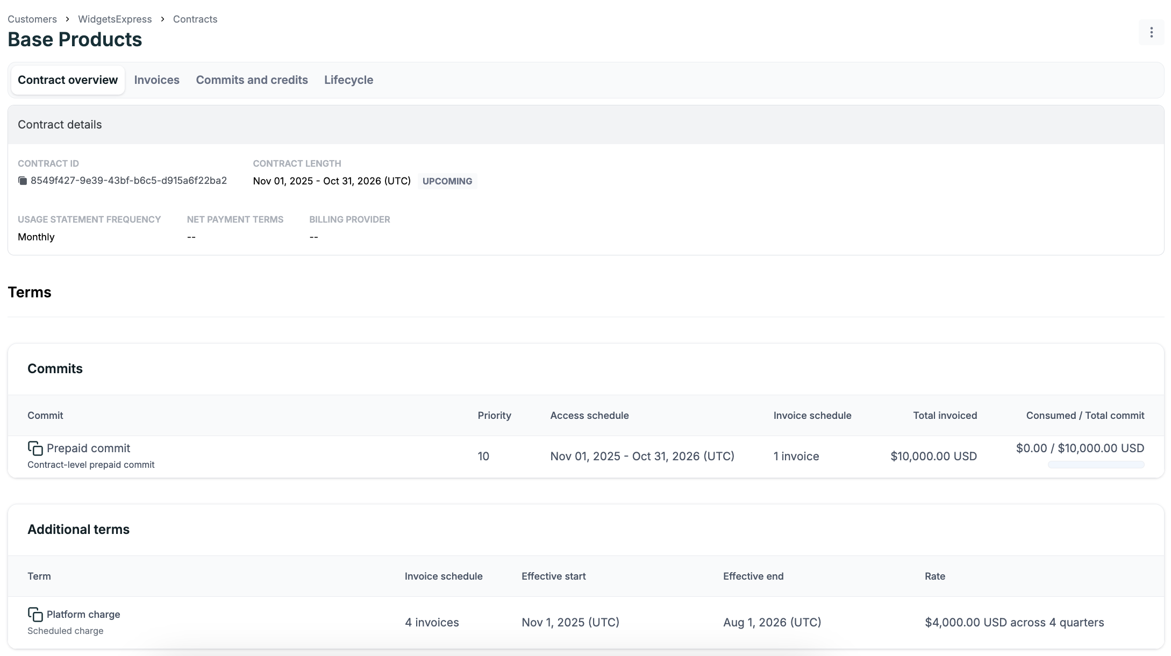Switch to the Invoices tab
Viewport: 1171px width, 656px height.
[x=156, y=80]
